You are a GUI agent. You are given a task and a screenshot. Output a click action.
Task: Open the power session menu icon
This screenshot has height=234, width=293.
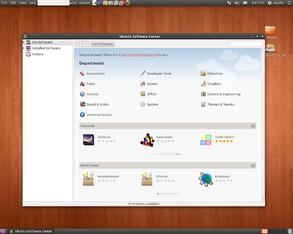pyautogui.click(x=289, y=3)
